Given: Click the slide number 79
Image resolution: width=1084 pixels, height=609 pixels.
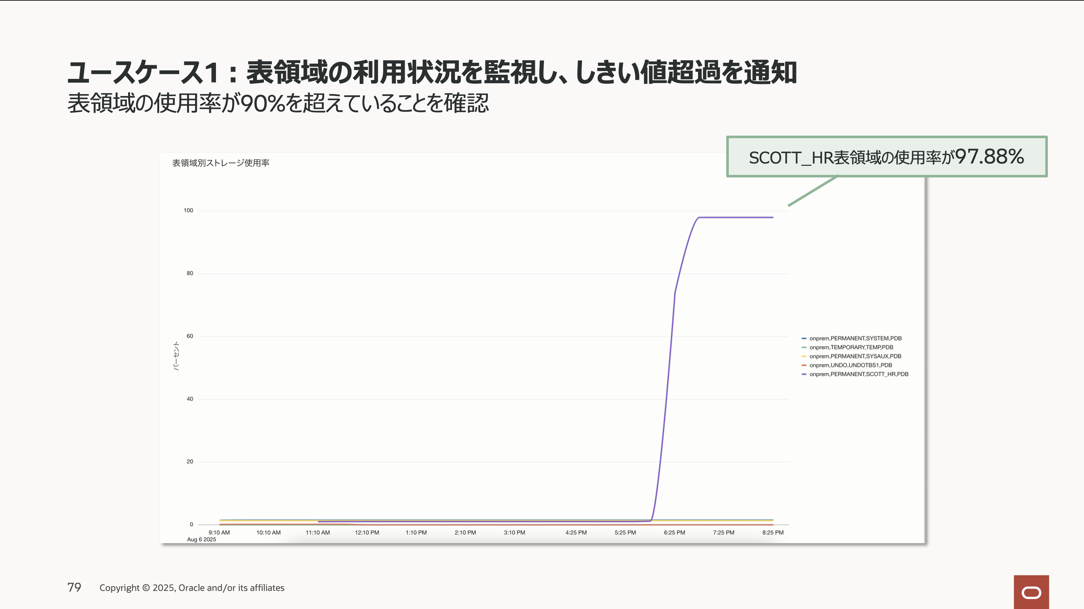Looking at the screenshot, I should [x=74, y=587].
